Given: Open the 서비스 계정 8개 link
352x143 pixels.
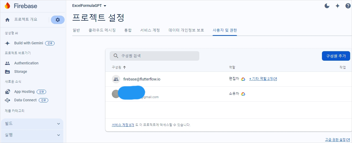Looking at the screenshot, I should [x=123, y=125].
